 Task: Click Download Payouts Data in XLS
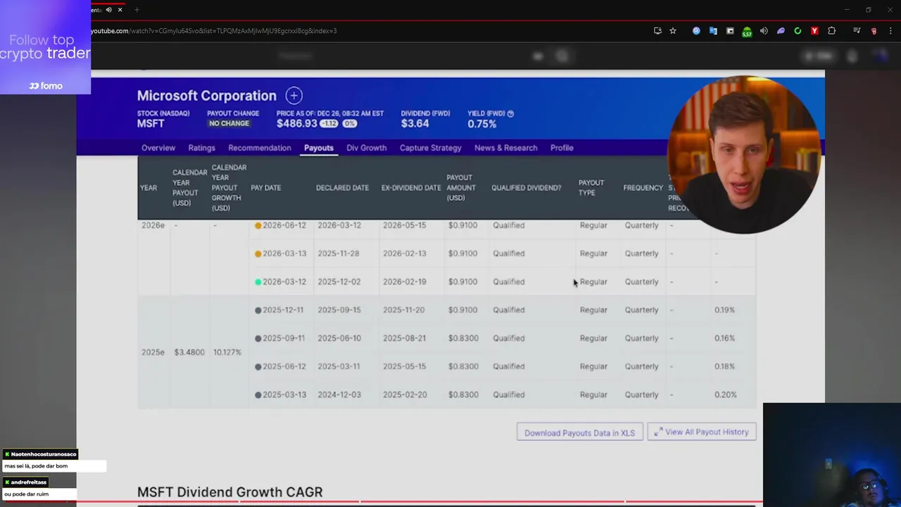579,432
